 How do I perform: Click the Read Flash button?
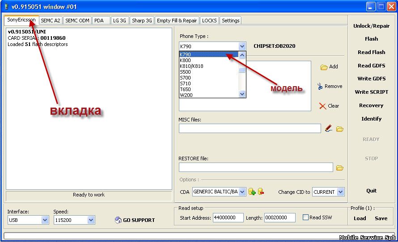371,52
